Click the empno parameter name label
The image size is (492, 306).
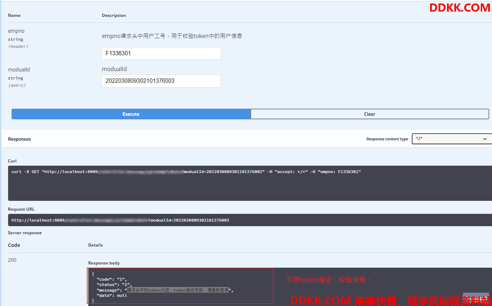[16, 31]
